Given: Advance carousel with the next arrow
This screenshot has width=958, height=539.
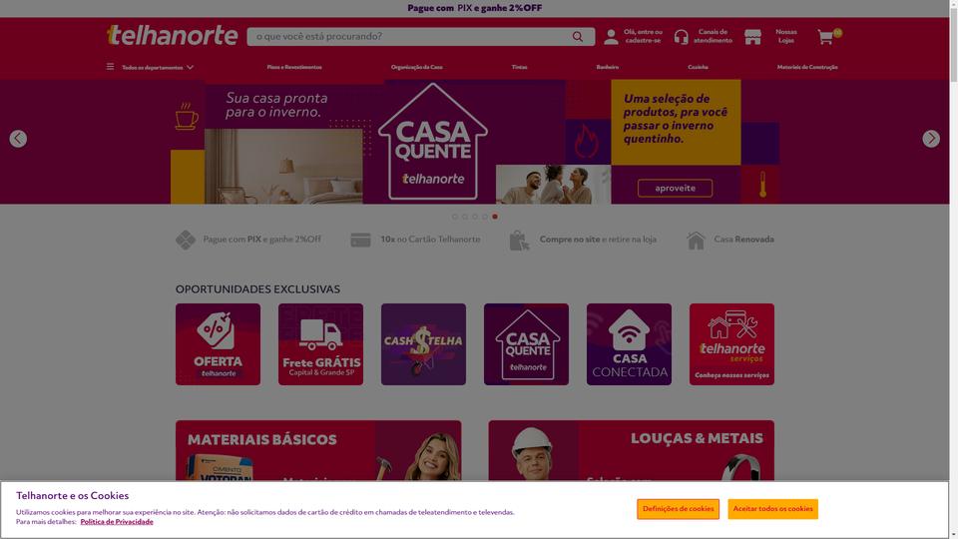Looking at the screenshot, I should pos(930,139).
